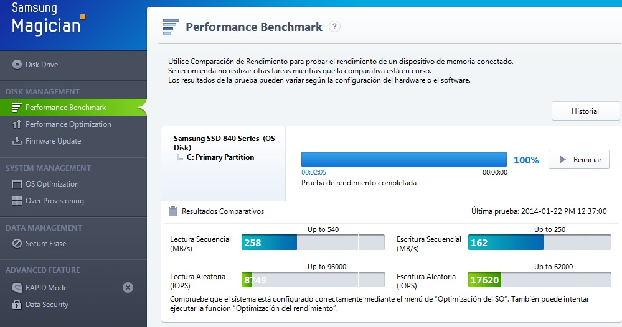Viewport: 622px width, 327px height.
Task: Click the Escritura Aleatoria 17620 result bar
Action: (539, 280)
